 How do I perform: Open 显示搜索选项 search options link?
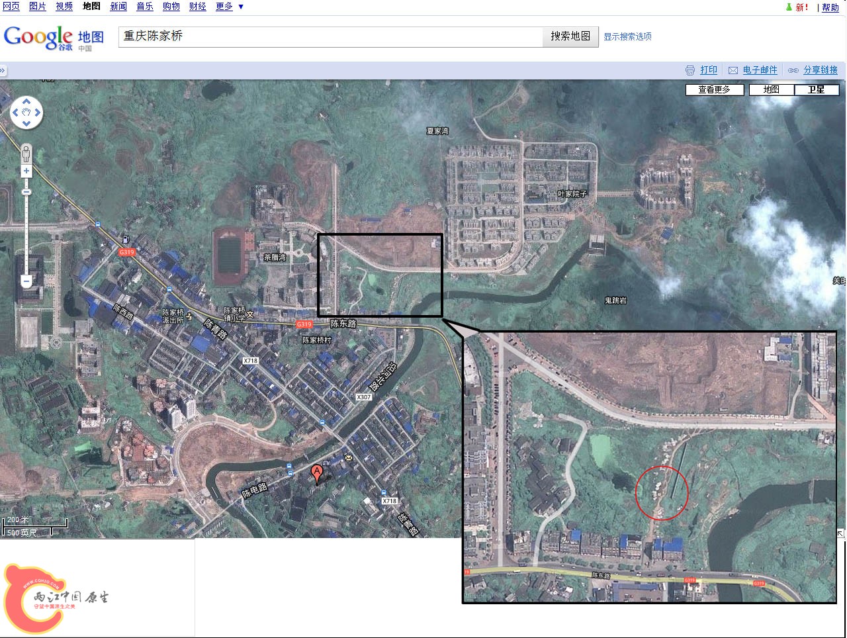pyautogui.click(x=627, y=37)
